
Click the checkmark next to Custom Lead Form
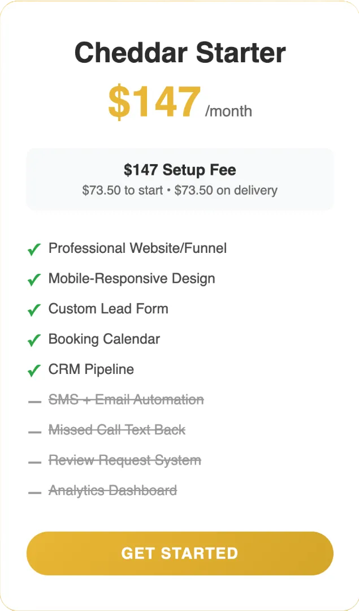(x=34, y=310)
